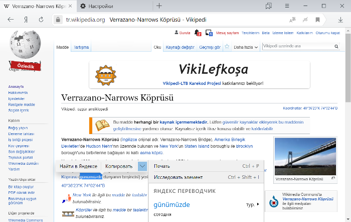Click the bridge stub icon near Köprüler

[x=68, y=213]
